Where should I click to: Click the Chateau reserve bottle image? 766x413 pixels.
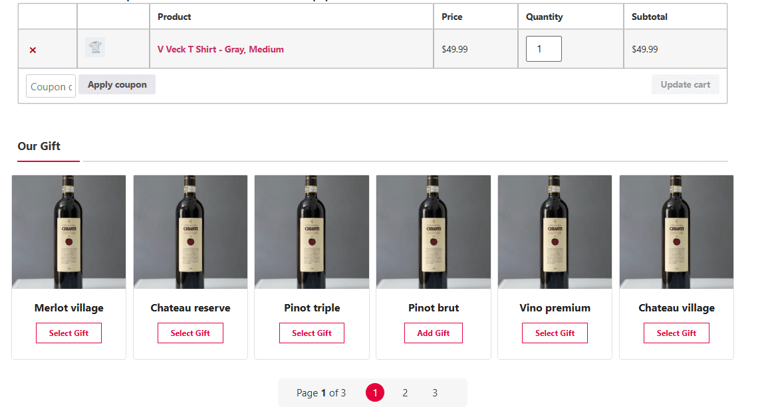click(x=190, y=232)
